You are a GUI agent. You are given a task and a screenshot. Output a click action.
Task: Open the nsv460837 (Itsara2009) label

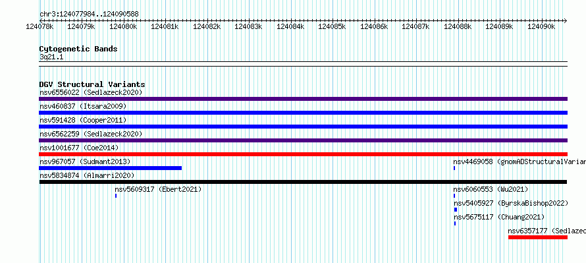click(83, 106)
